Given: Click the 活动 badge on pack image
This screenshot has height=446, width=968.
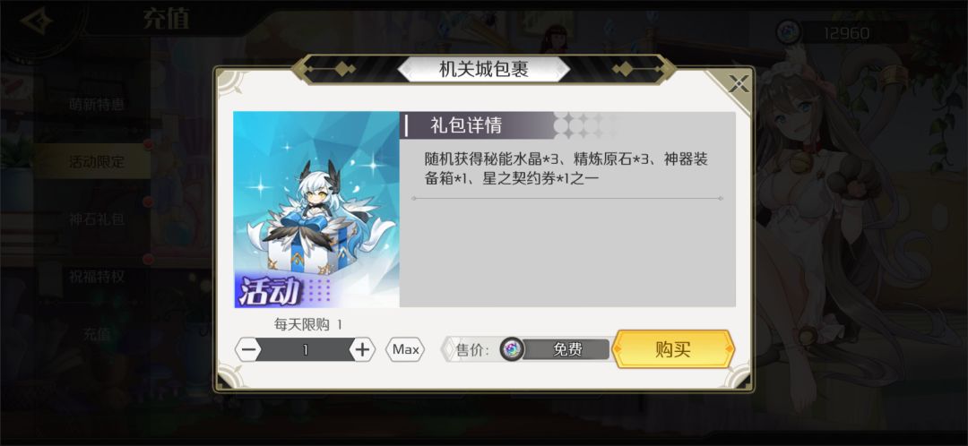Looking at the screenshot, I should pyautogui.click(x=271, y=291).
